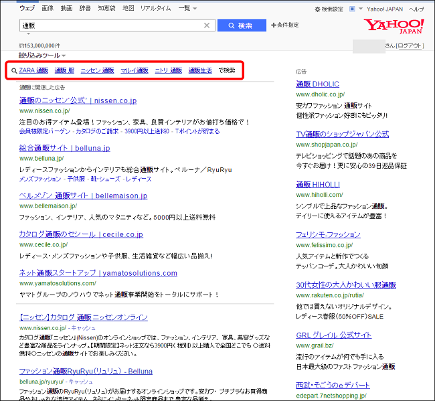
Task: Open the 通販 DHOLIC sidebar ad
Action: point(318,84)
